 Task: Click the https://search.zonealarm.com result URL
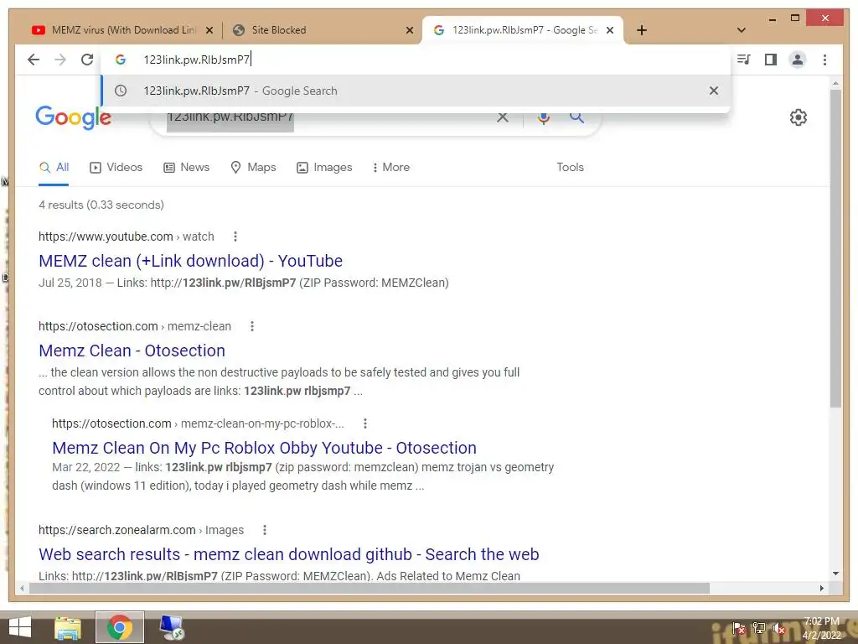141,530
